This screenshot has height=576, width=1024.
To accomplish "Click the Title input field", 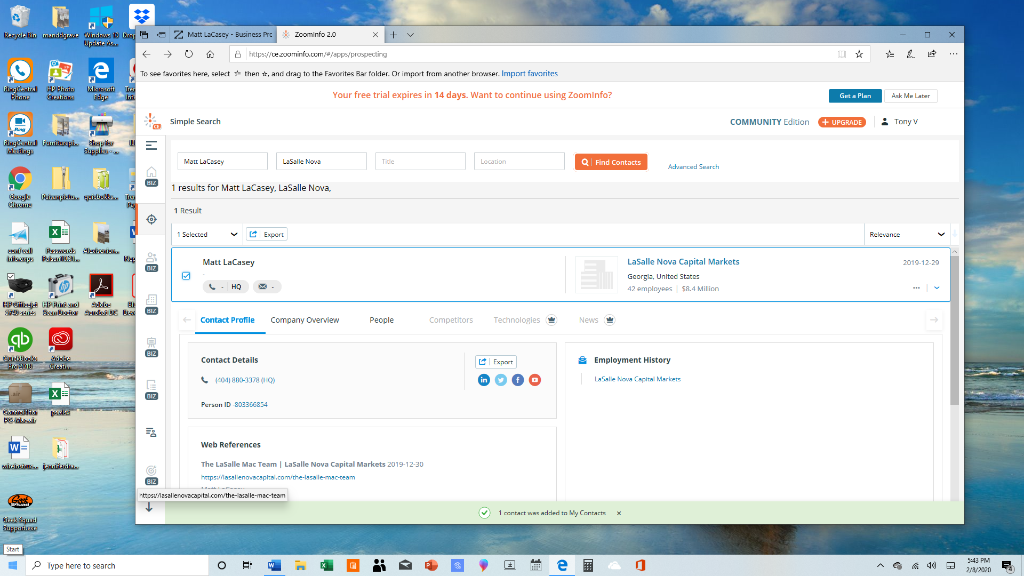I will coord(420,162).
